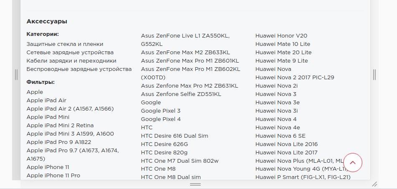Screen dimensions: 397x189
Task: Select HTC One M7 Dual Sim 802w
Action: (180, 161)
